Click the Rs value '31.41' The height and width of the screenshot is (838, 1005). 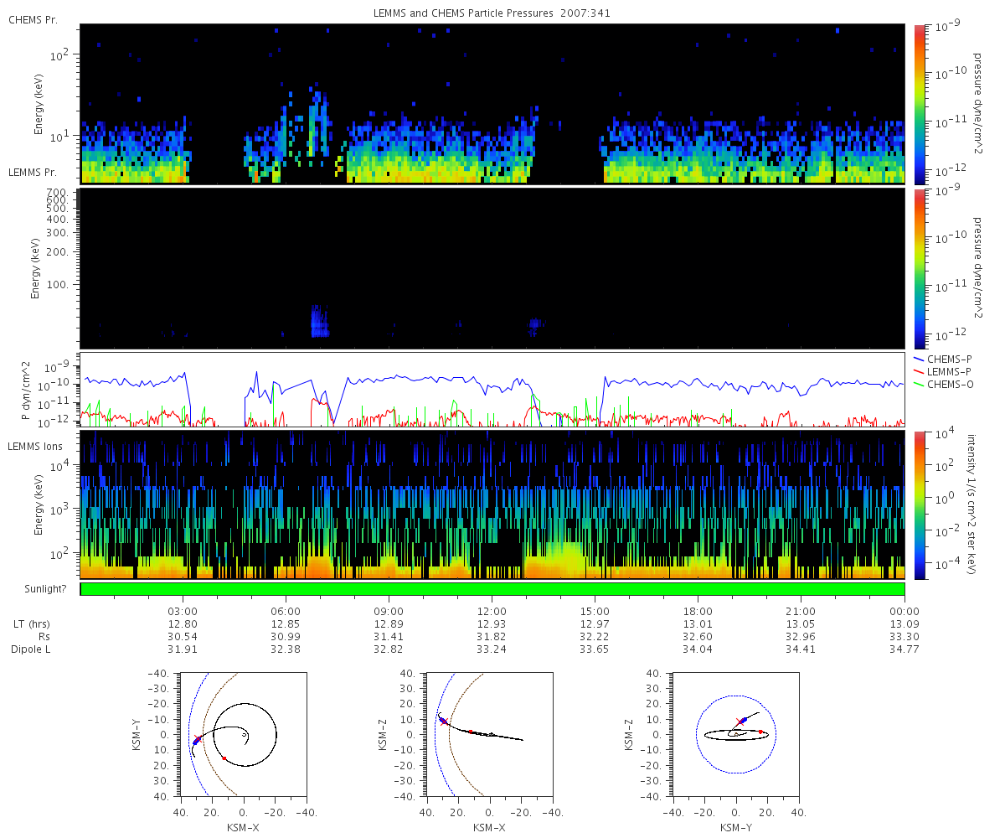coord(389,637)
